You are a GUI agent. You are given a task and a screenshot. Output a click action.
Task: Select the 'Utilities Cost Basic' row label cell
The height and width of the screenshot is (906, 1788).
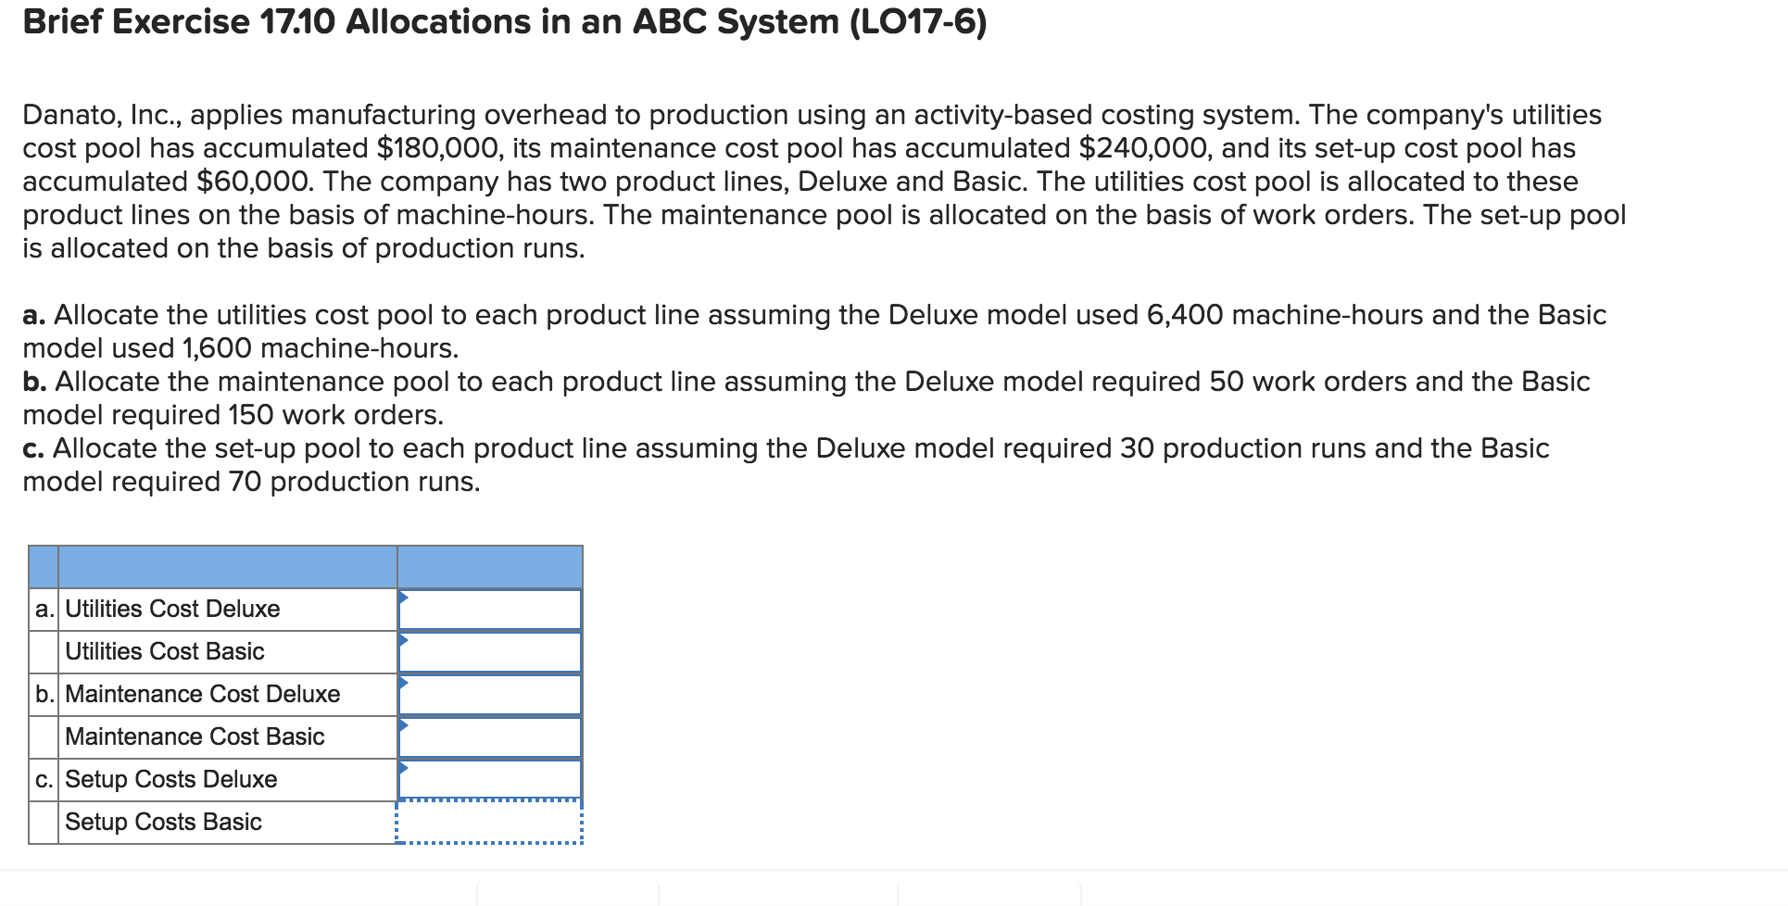[x=227, y=651]
